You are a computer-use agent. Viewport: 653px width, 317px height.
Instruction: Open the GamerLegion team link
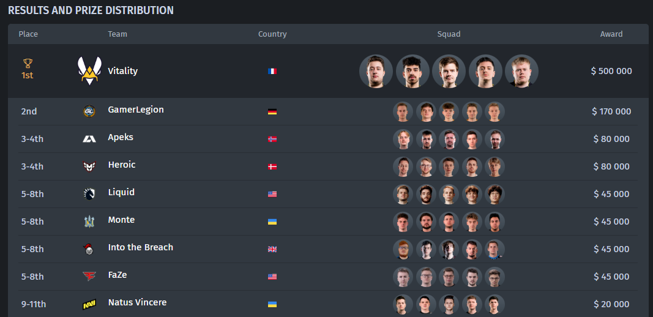click(x=136, y=110)
